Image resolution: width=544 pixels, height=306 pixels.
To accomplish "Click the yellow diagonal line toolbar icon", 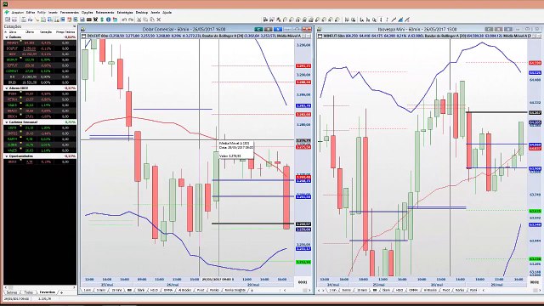I will pyautogui.click(x=37, y=20).
